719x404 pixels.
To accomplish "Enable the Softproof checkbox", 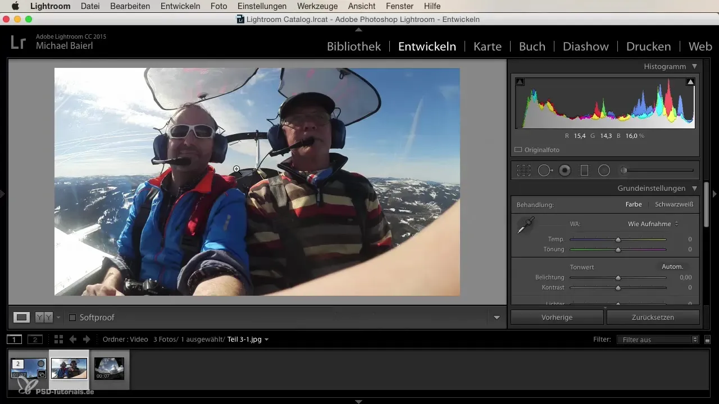I will tap(72, 318).
